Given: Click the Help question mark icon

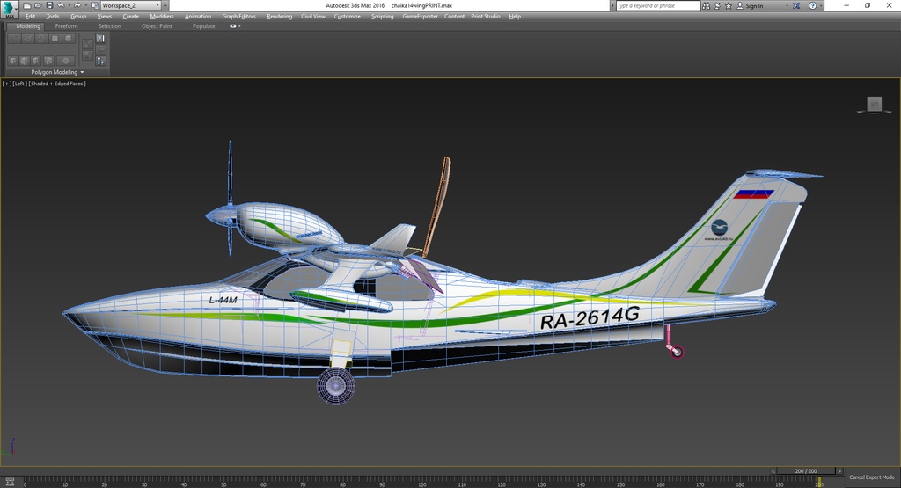Looking at the screenshot, I should (812, 6).
